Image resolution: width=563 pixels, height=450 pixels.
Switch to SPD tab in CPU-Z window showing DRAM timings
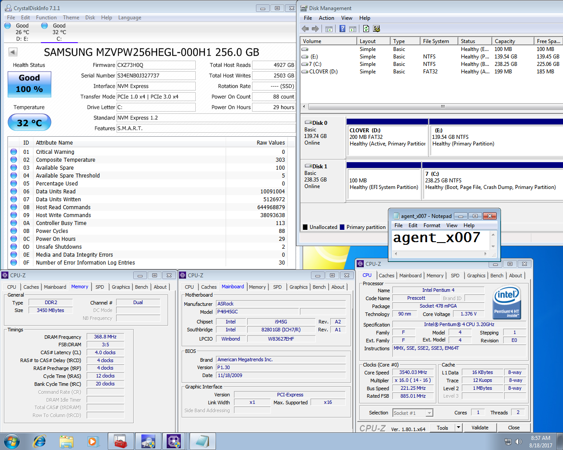[x=100, y=287]
